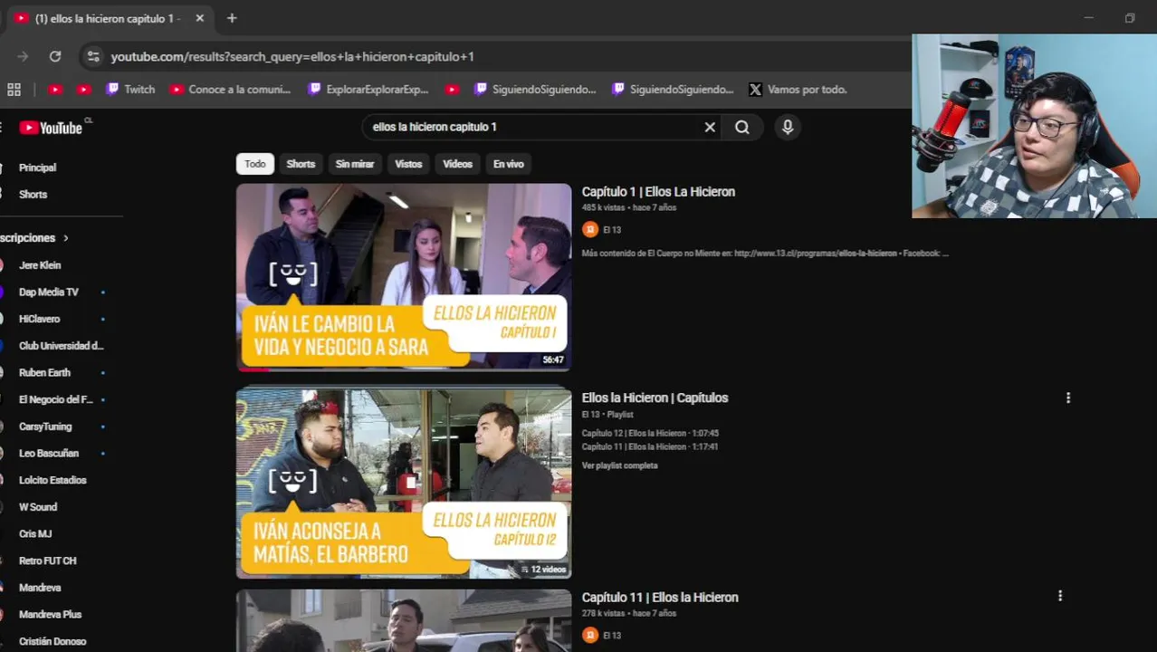1157x652 pixels.
Task: Click El 13 channel avatar under Capítulo 1
Action: pyautogui.click(x=590, y=230)
